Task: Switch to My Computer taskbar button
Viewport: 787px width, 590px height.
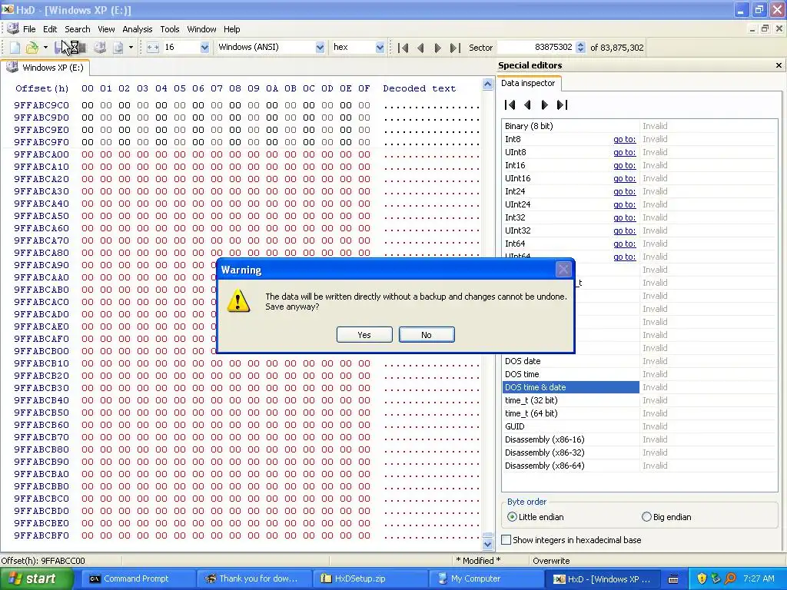Action: (x=485, y=579)
